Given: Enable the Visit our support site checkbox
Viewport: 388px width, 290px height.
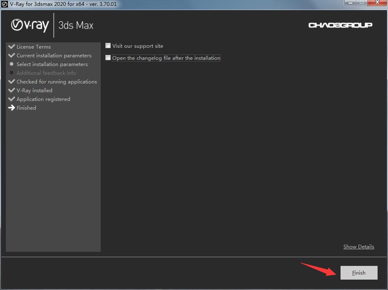Looking at the screenshot, I should pos(108,46).
